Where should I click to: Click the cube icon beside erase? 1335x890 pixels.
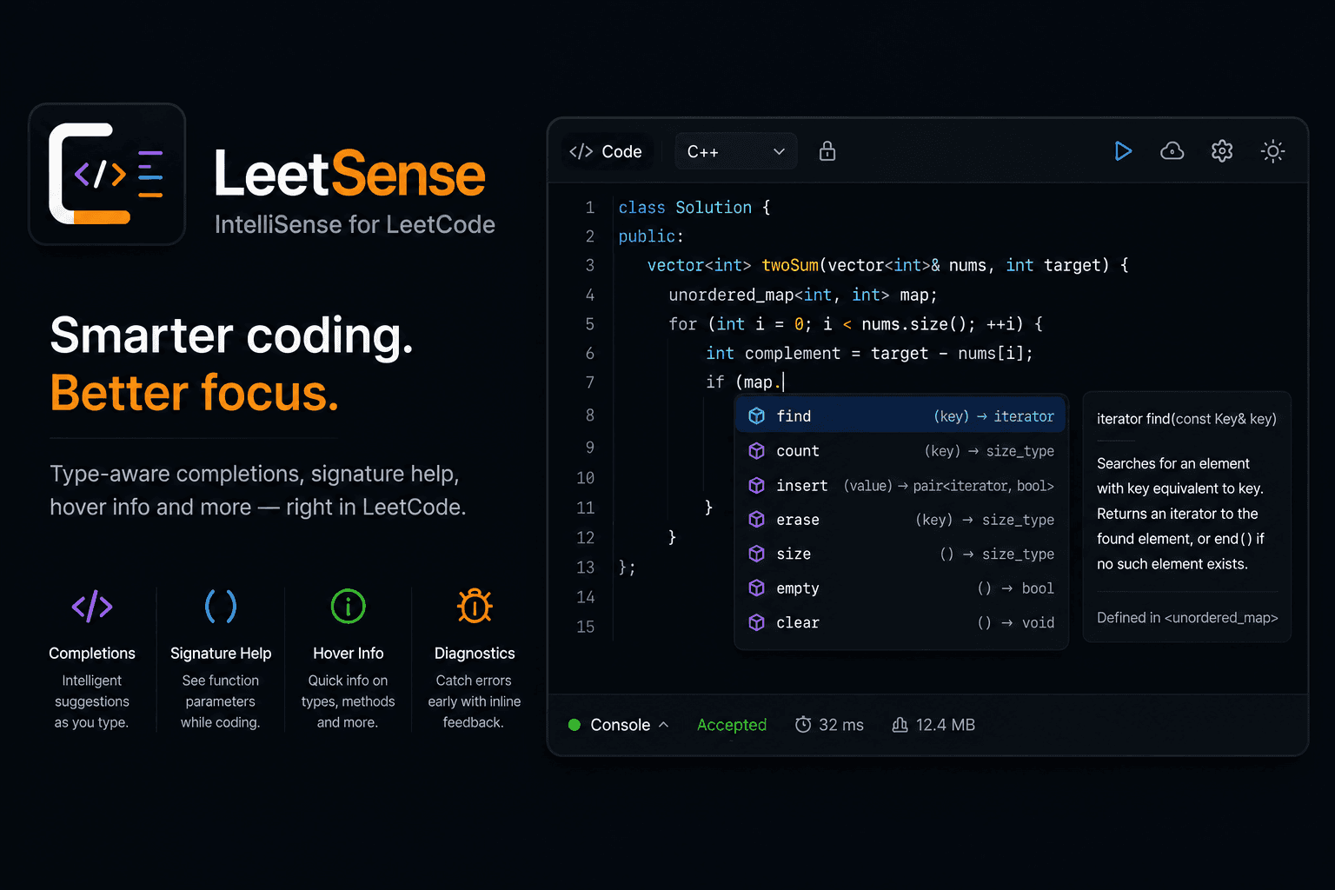point(757,520)
